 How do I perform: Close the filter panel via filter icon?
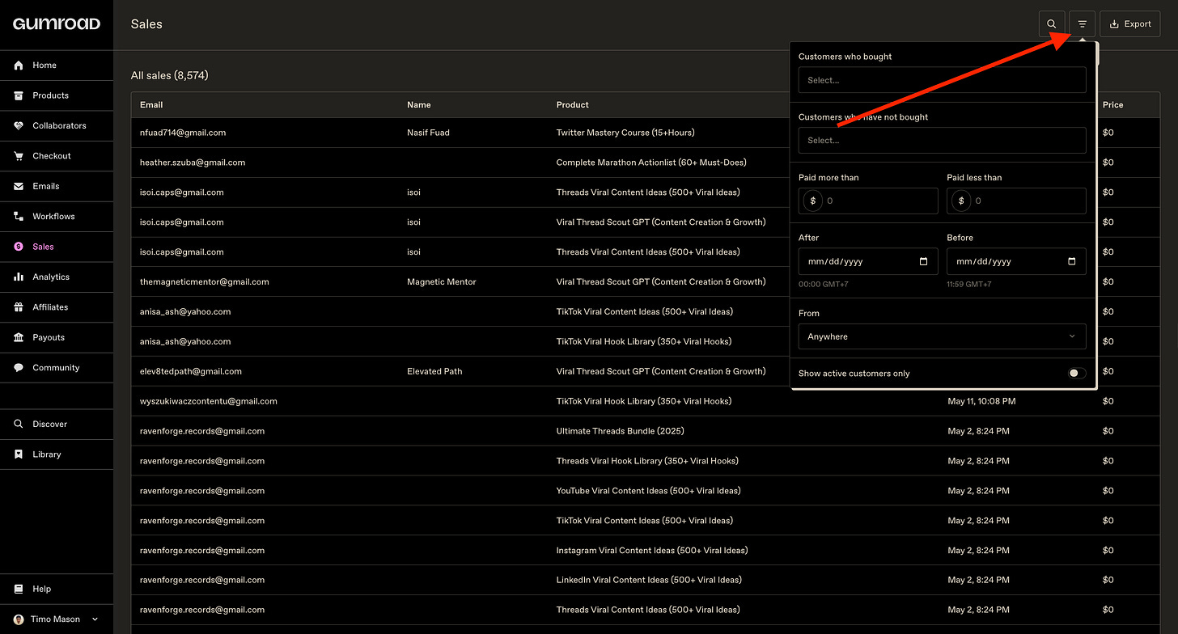point(1083,24)
